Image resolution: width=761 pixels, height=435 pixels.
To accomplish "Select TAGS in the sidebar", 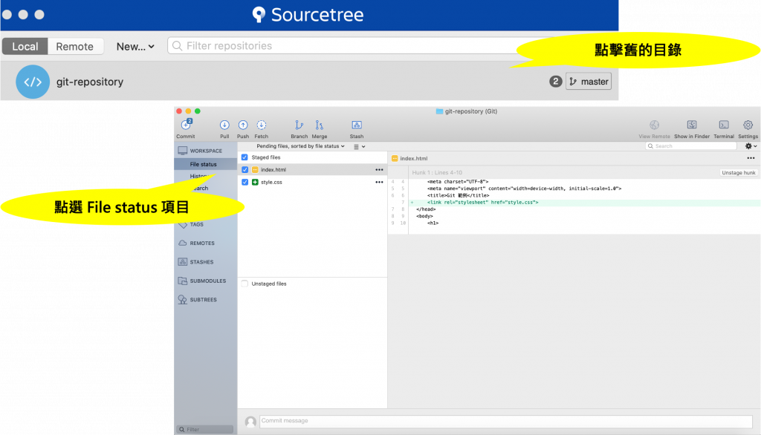I will (x=196, y=224).
